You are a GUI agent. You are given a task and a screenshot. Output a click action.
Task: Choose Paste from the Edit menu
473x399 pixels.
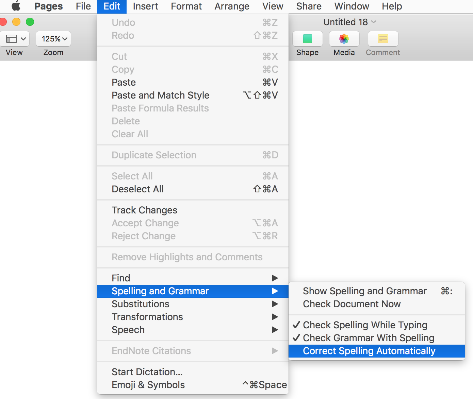193,82
